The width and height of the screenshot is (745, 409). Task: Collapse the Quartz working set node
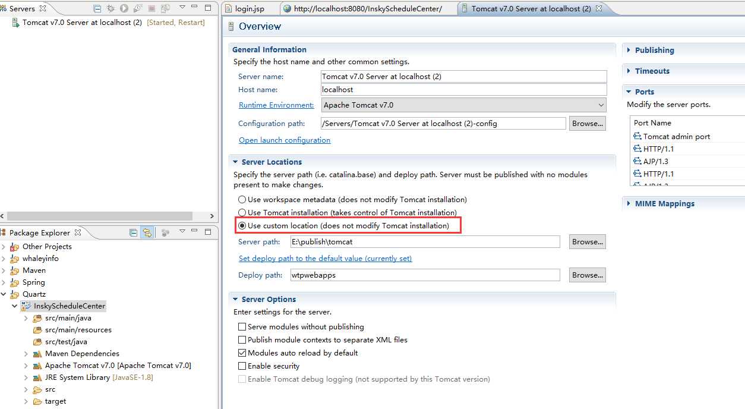click(4, 294)
